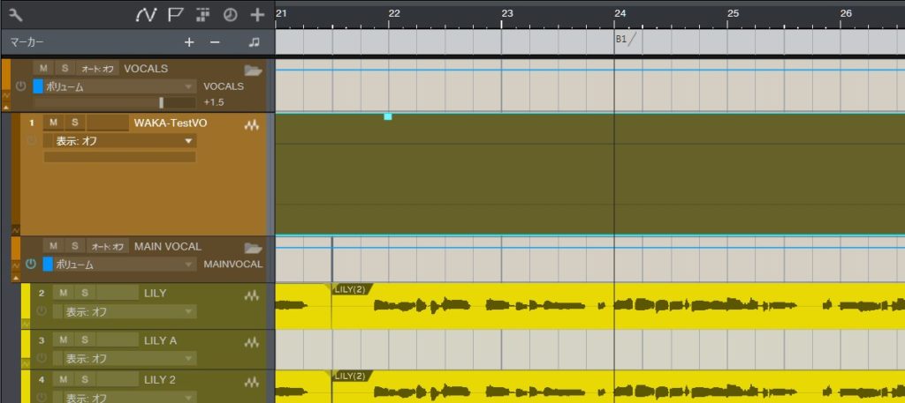
Task: Toggle the VOCALS automation power icon
Action: 21,86
